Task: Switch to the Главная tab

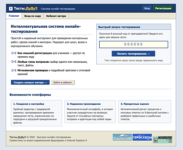Action: coord(14,16)
